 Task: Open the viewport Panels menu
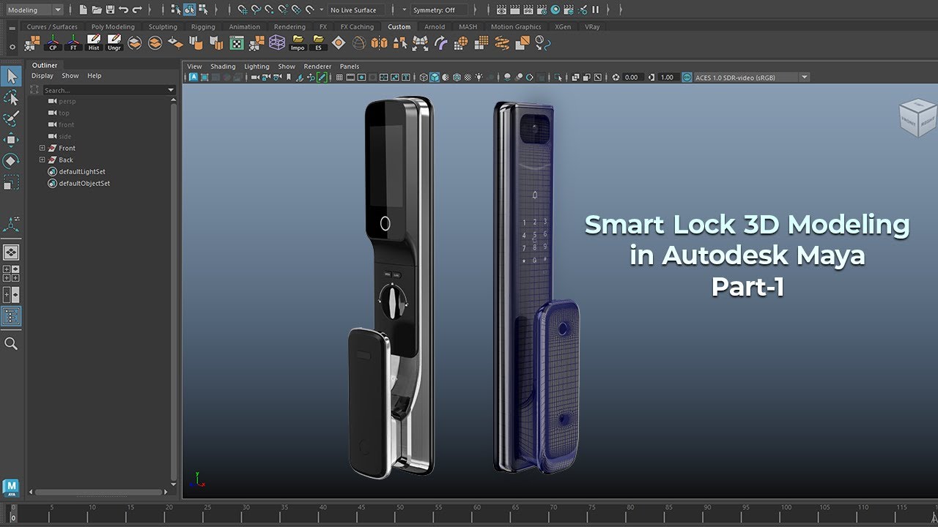coord(350,66)
